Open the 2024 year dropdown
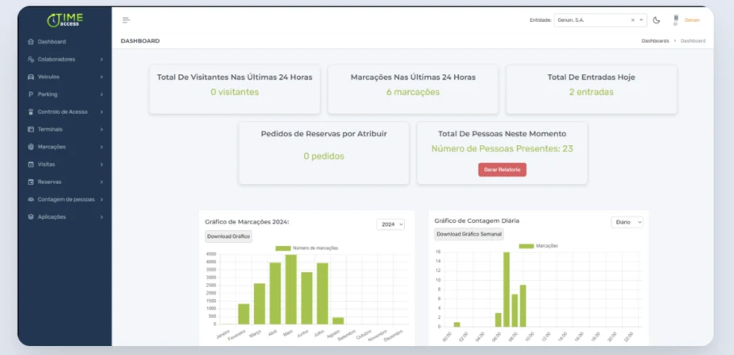The height and width of the screenshot is (355, 734). pyautogui.click(x=390, y=224)
